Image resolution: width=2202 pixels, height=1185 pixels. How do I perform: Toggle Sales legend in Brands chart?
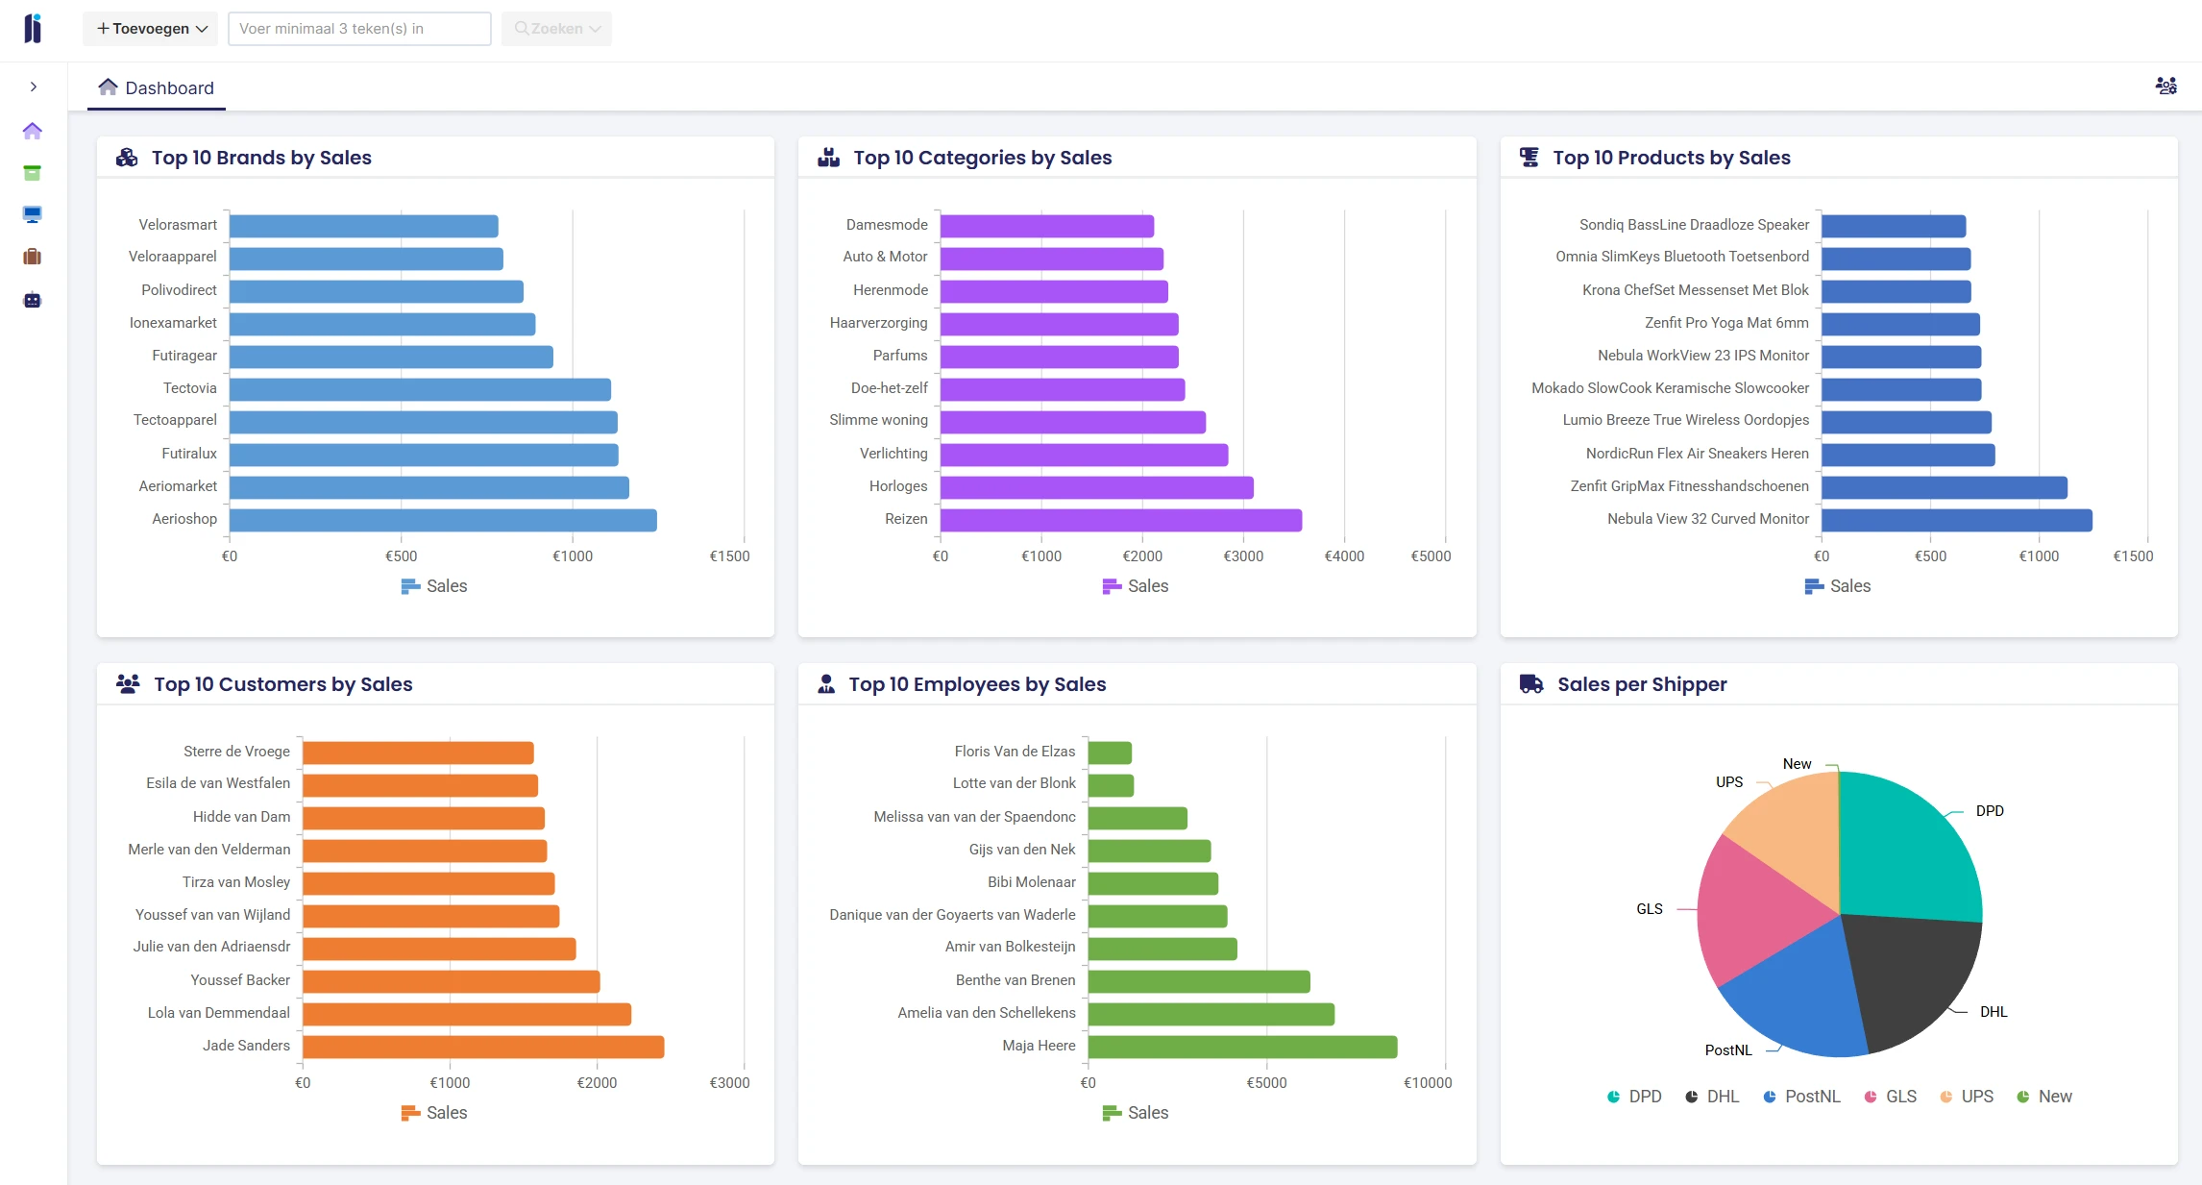[434, 586]
